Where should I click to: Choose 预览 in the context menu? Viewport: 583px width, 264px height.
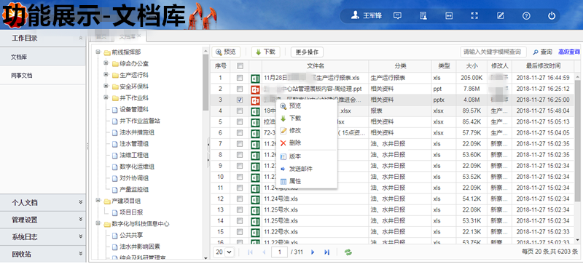click(306, 106)
